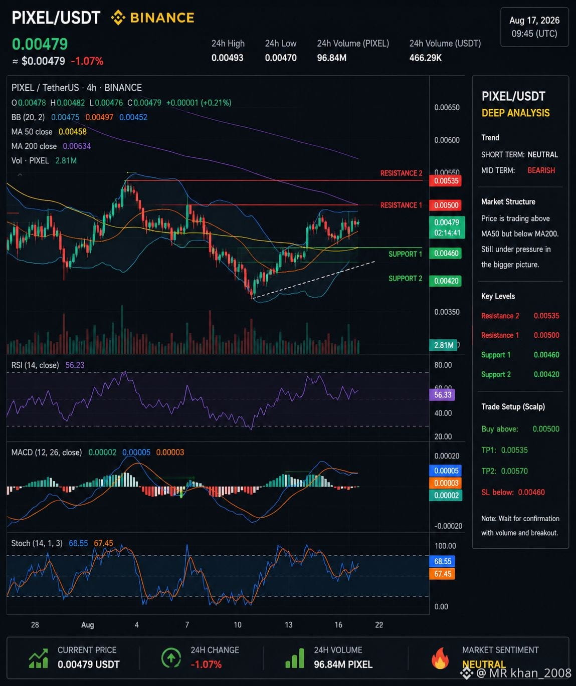
Task: Click the orange 0.00003 MACD axis tag
Action: 446,483
